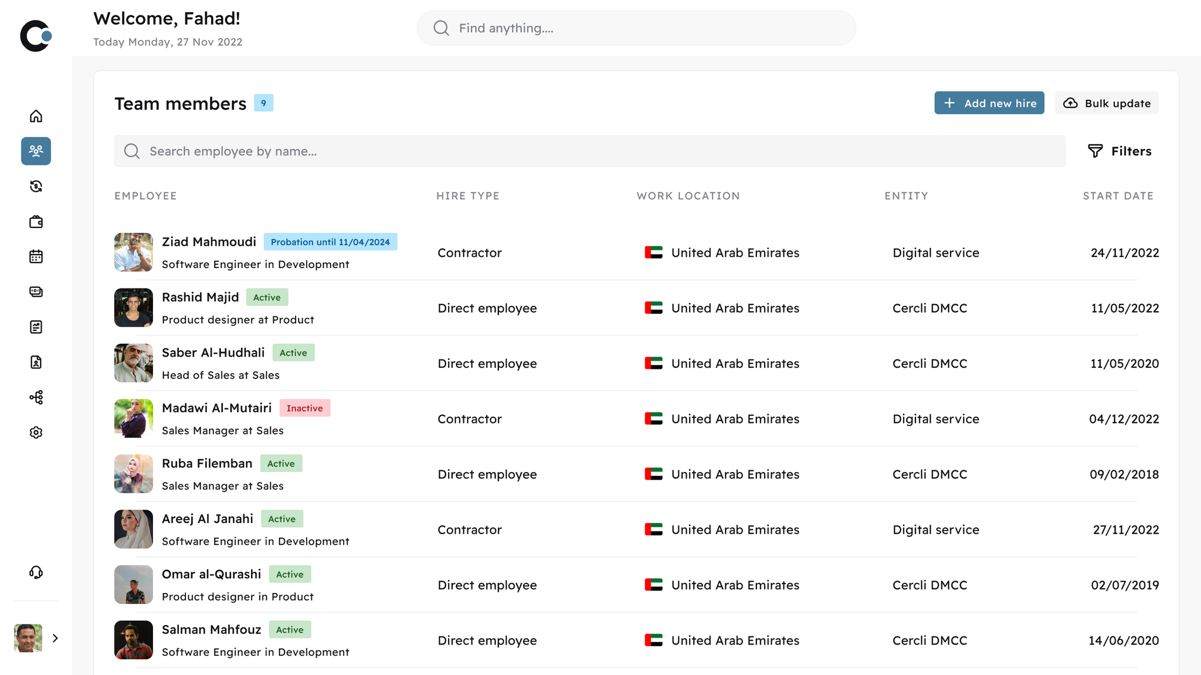Open Rashid Majid's profile name

[201, 297]
